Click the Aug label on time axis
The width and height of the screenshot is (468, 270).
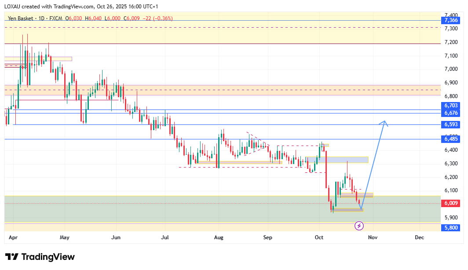point(219,237)
